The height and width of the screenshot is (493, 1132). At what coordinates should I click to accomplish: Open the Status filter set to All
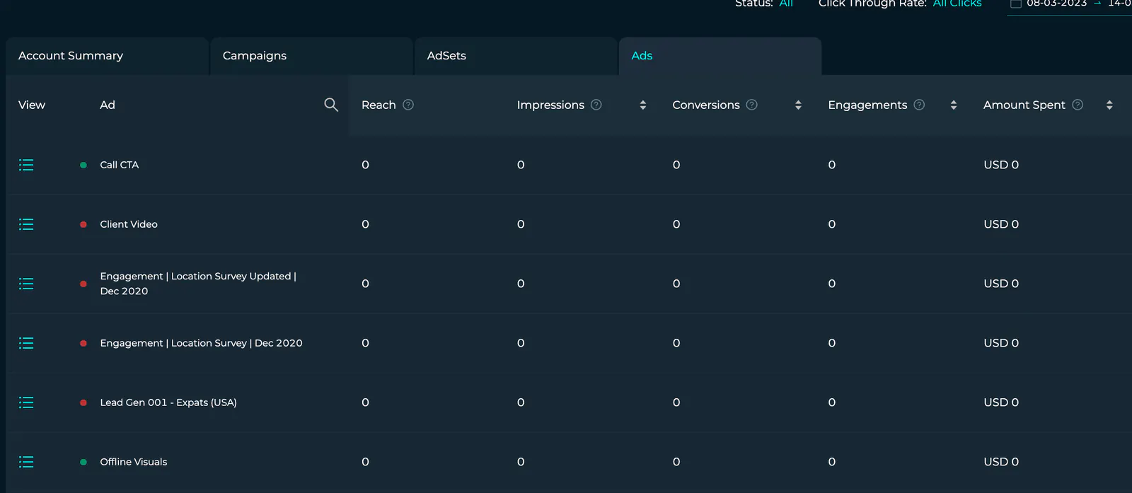coord(786,4)
